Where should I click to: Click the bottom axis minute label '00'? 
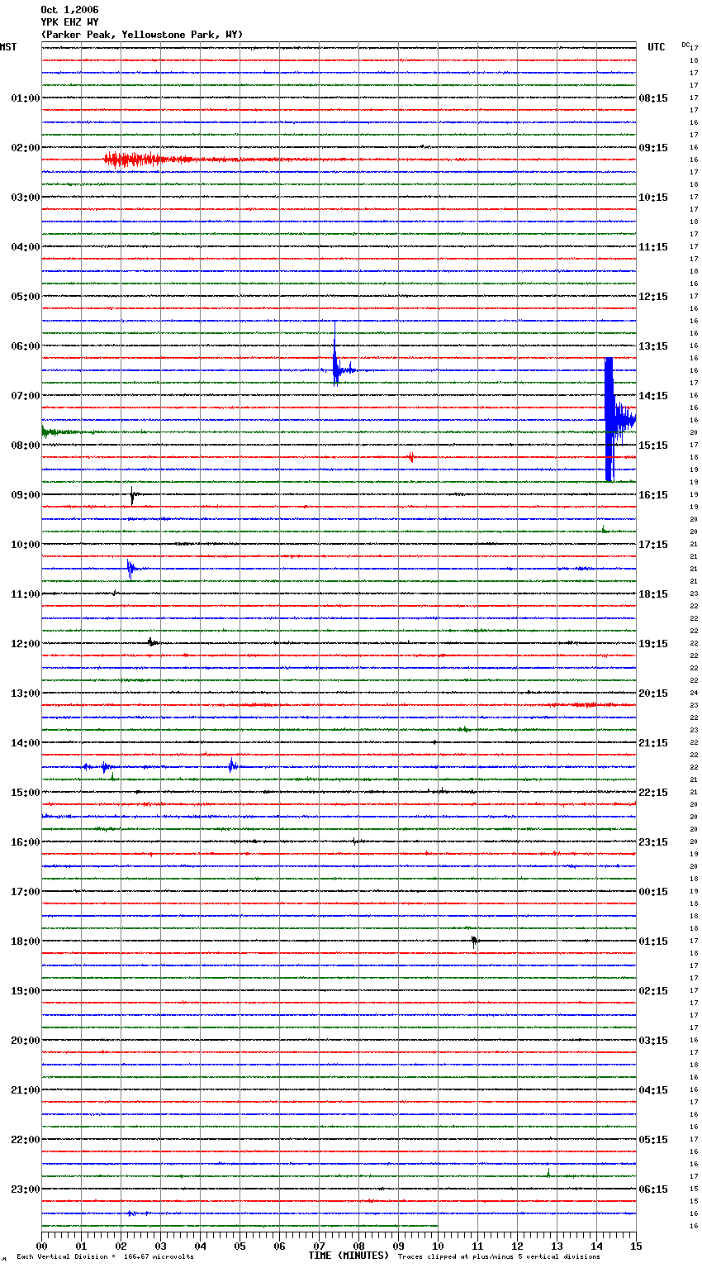(x=41, y=1246)
